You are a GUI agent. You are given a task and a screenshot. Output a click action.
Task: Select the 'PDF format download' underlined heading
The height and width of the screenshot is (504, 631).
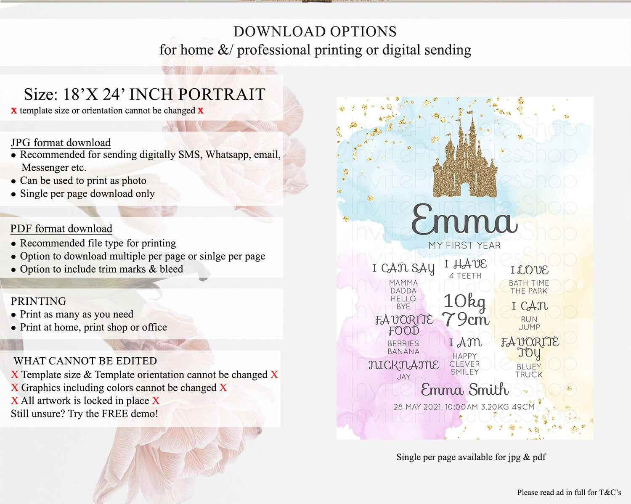[x=61, y=229]
